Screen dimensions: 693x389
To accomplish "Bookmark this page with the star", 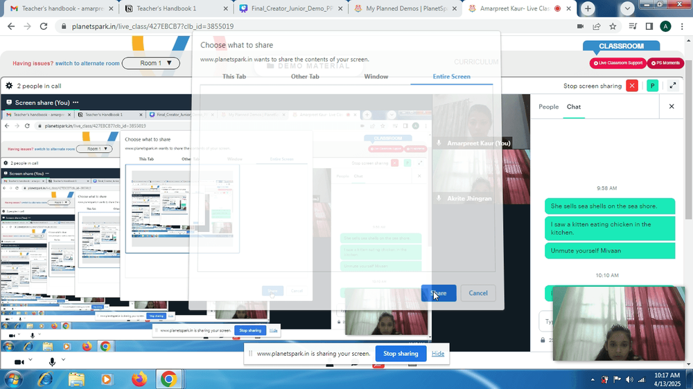I will click(613, 26).
